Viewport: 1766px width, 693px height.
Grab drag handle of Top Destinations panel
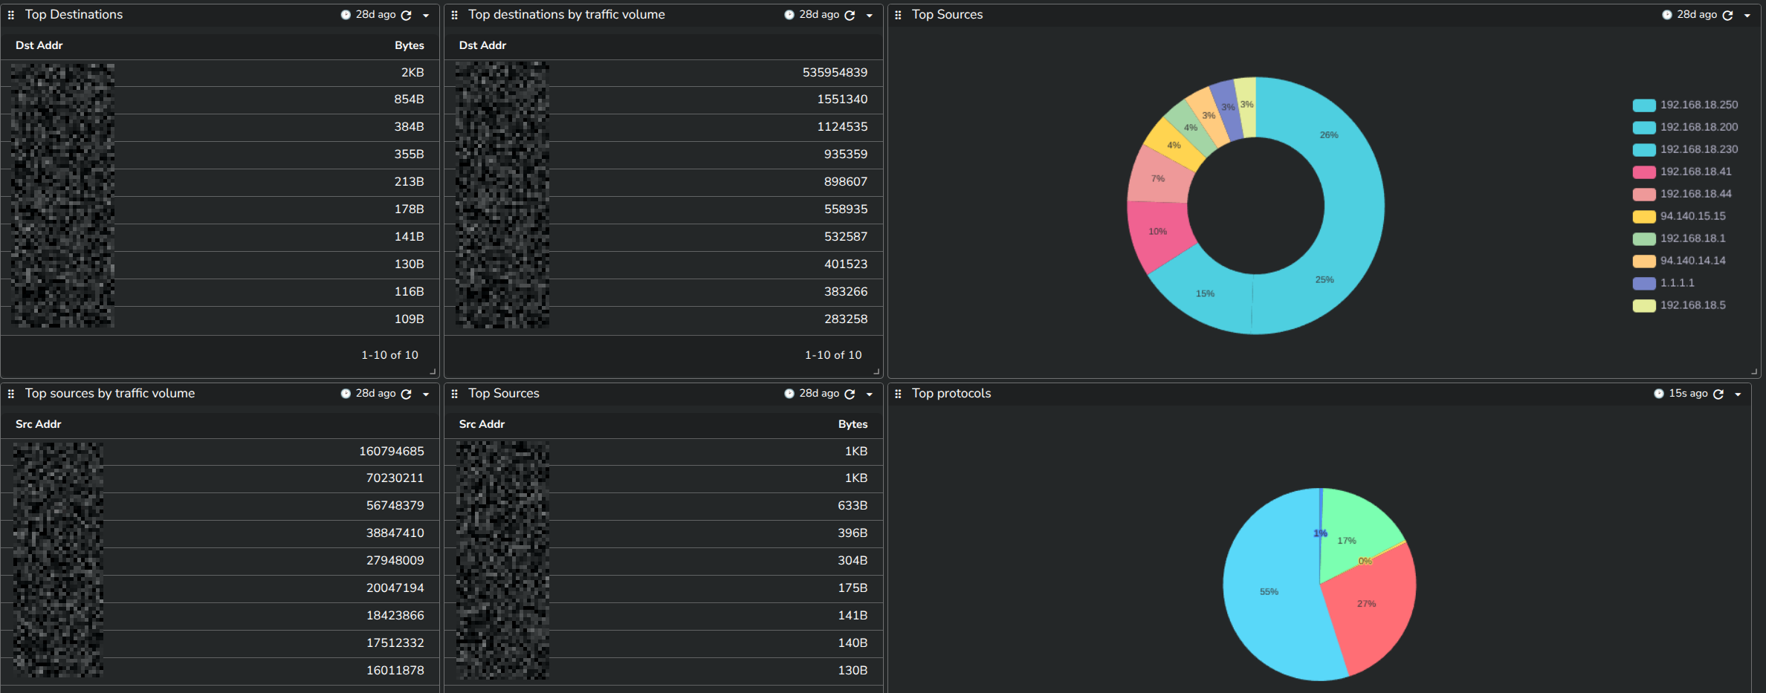11,15
